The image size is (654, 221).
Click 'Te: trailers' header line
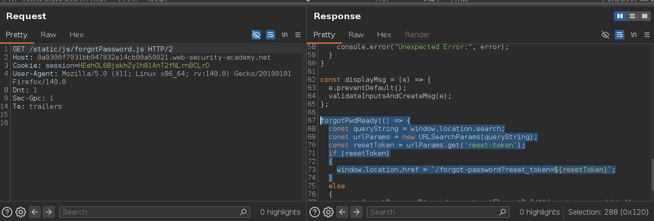tap(37, 106)
